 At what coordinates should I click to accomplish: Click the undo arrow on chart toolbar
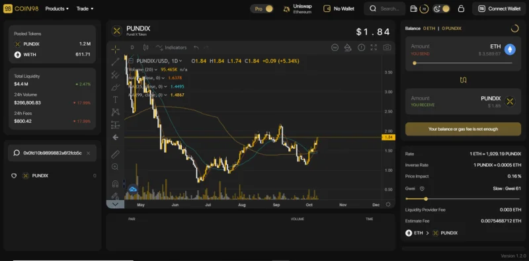(x=196, y=48)
